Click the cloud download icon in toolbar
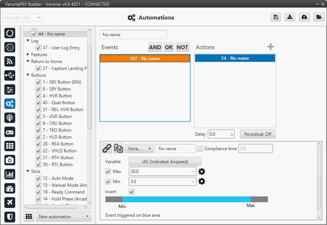 pyautogui.click(x=304, y=17)
